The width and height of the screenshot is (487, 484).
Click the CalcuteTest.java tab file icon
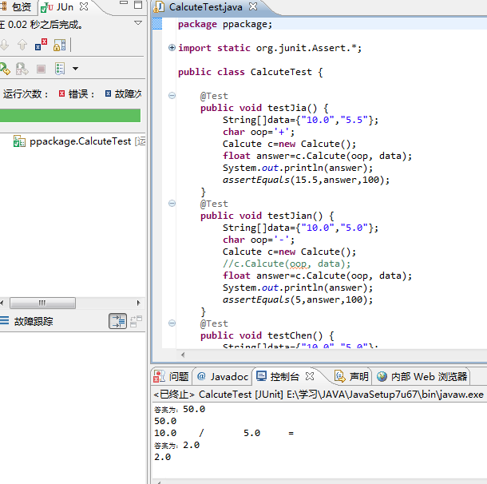160,7
